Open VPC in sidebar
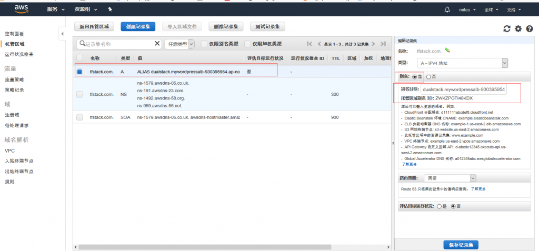Image resolution: width=539 pixels, height=251 pixels. coord(9,150)
